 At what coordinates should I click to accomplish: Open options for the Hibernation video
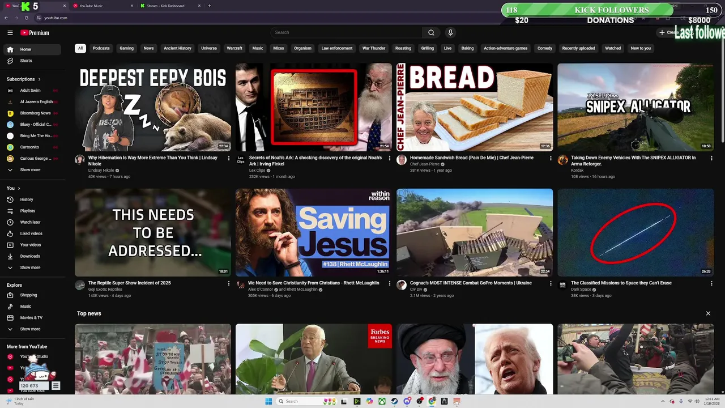pyautogui.click(x=229, y=158)
